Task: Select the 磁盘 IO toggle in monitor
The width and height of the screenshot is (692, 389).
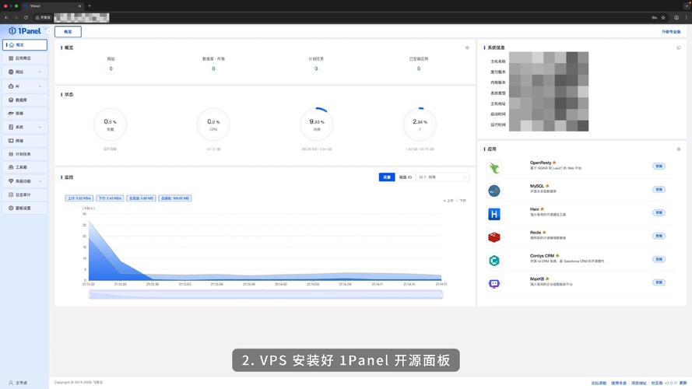Action: (405, 177)
